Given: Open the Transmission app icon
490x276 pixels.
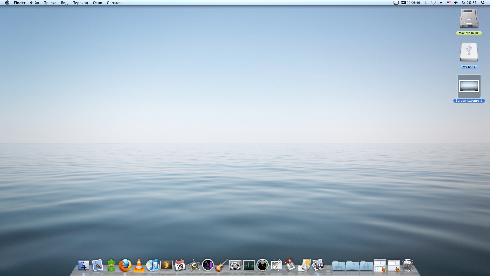Looking at the screenshot, I should [290, 265].
